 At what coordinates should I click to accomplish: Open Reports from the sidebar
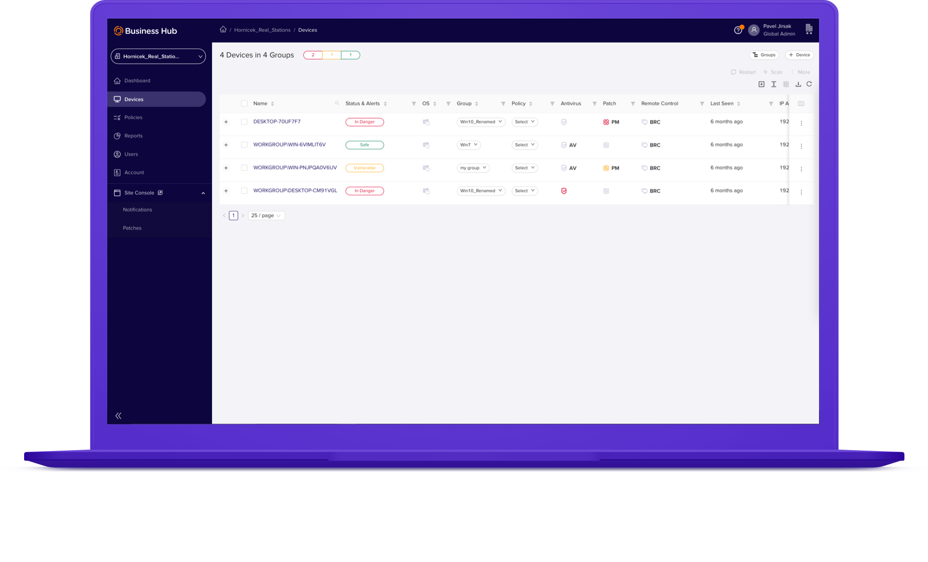click(133, 136)
